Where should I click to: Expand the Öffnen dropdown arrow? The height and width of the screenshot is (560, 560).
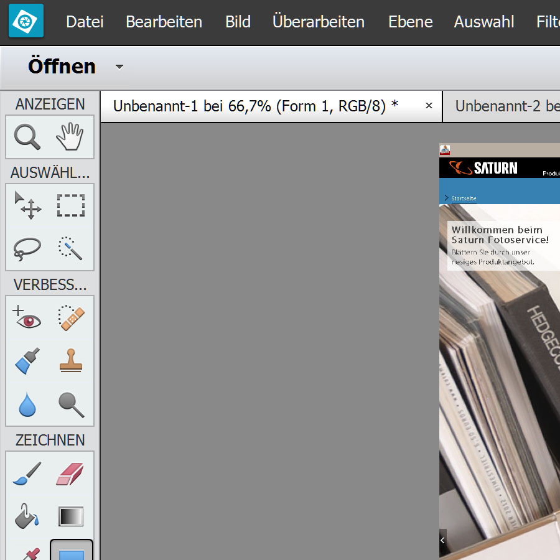(119, 67)
